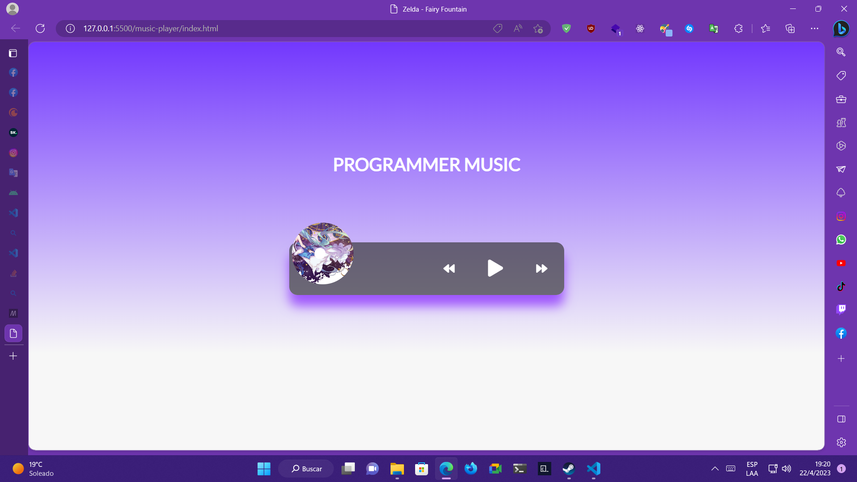Start Read aloud from address bar

coord(518,29)
